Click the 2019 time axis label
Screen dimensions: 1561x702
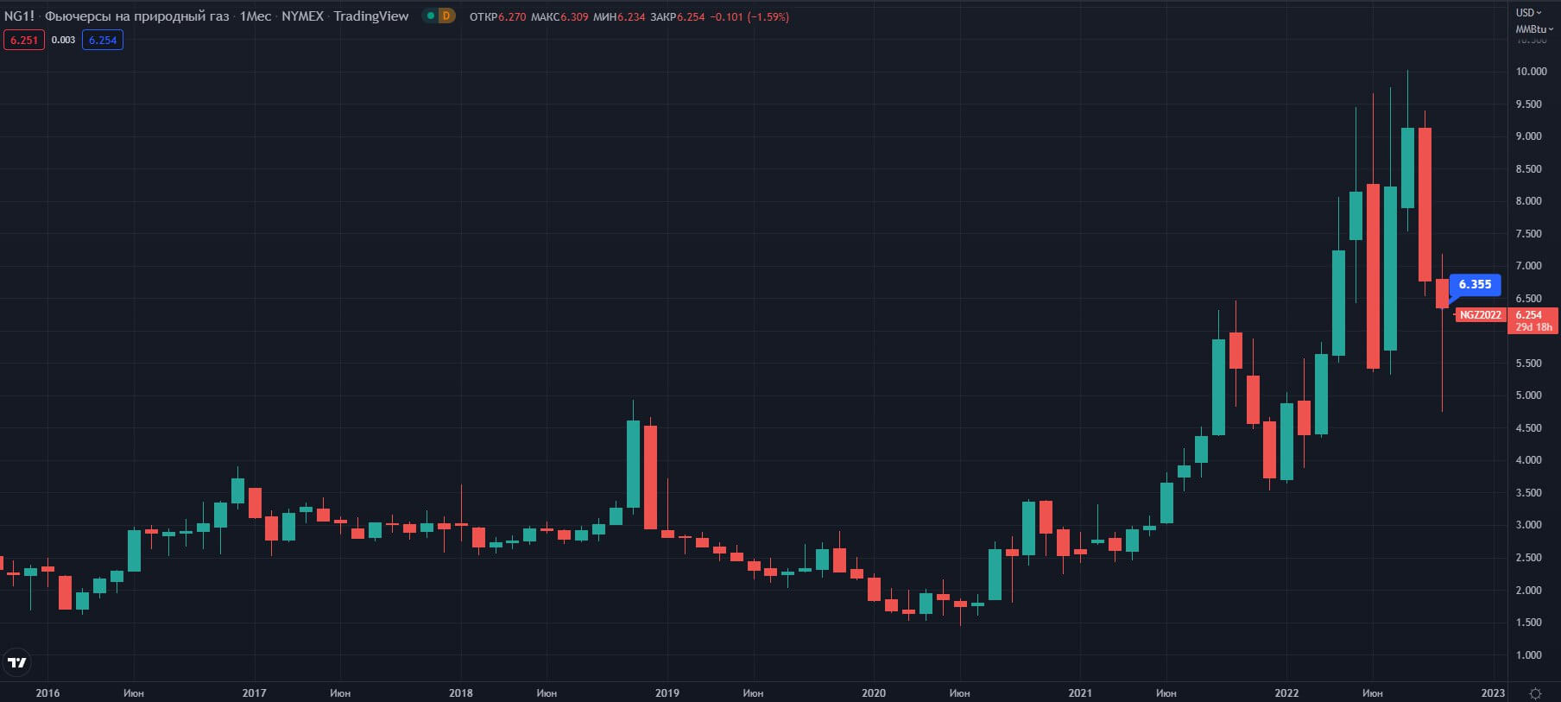667,693
